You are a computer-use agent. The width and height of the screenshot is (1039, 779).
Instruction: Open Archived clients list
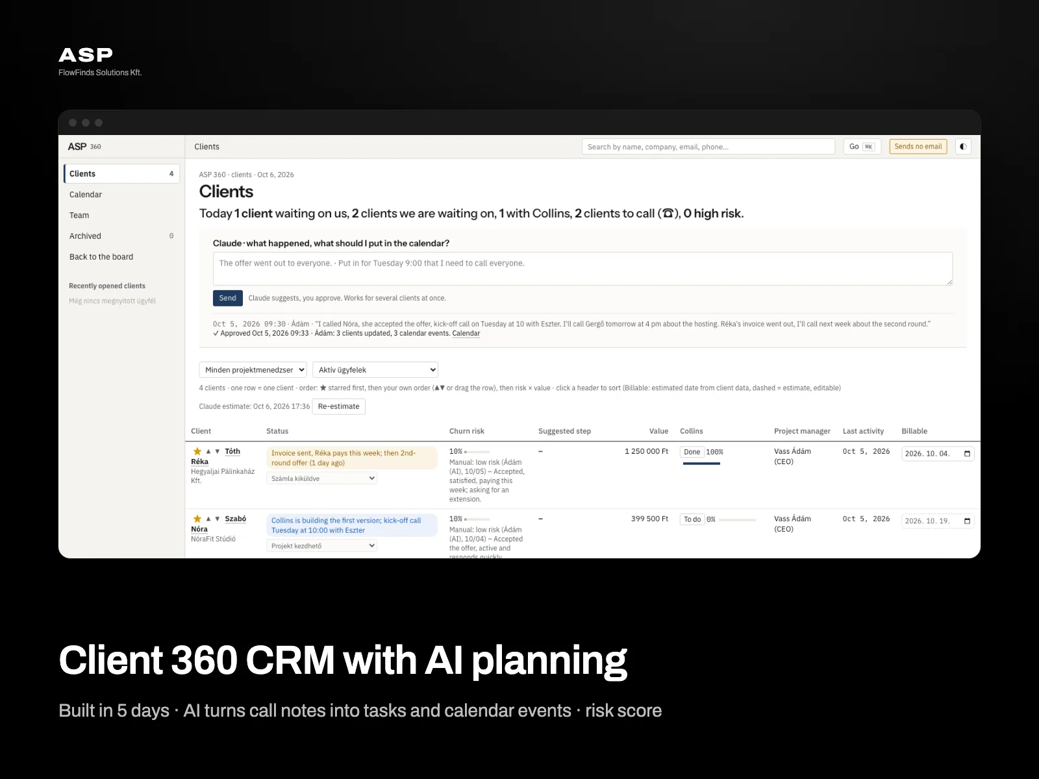[121, 236]
